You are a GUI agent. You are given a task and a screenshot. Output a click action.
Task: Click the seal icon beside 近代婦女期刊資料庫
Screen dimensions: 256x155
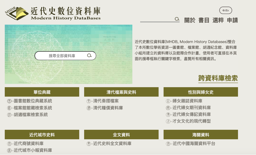coord(168,108)
